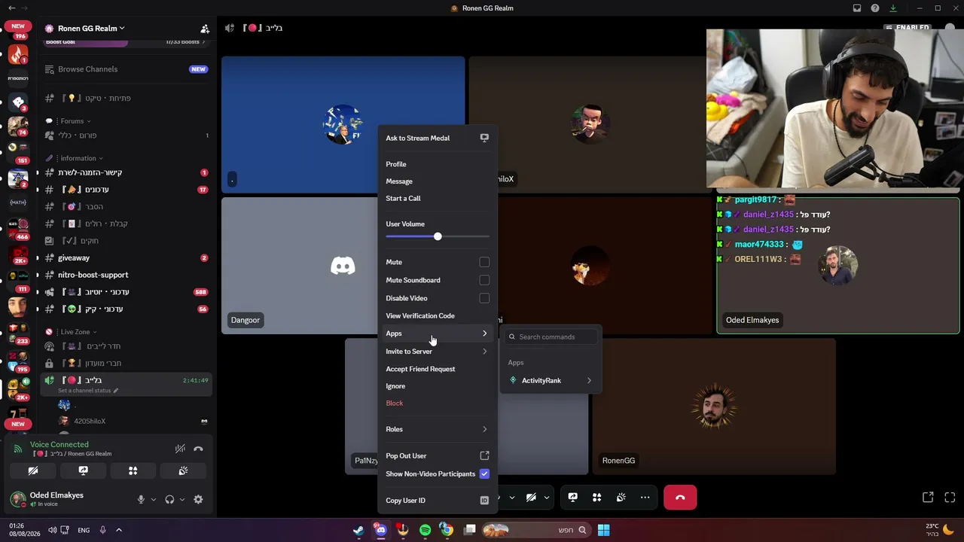Start an activity from the Voice Connected panel
This screenshot has height=542, width=964.
(133, 470)
